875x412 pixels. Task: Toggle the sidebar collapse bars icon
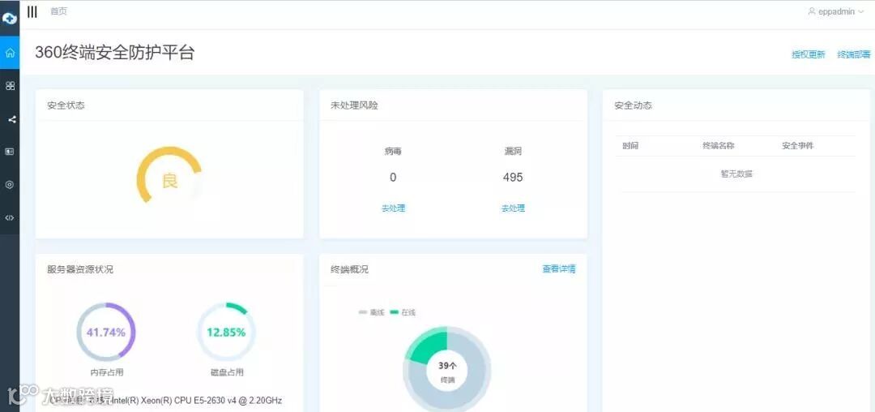tap(32, 11)
